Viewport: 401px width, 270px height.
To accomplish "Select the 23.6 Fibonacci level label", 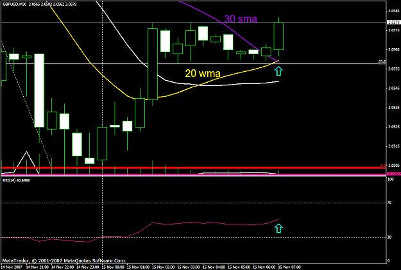I will tap(382, 62).
